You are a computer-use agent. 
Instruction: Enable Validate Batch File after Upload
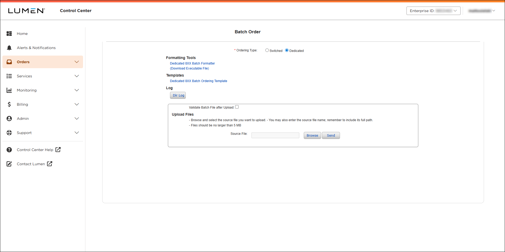(x=237, y=107)
